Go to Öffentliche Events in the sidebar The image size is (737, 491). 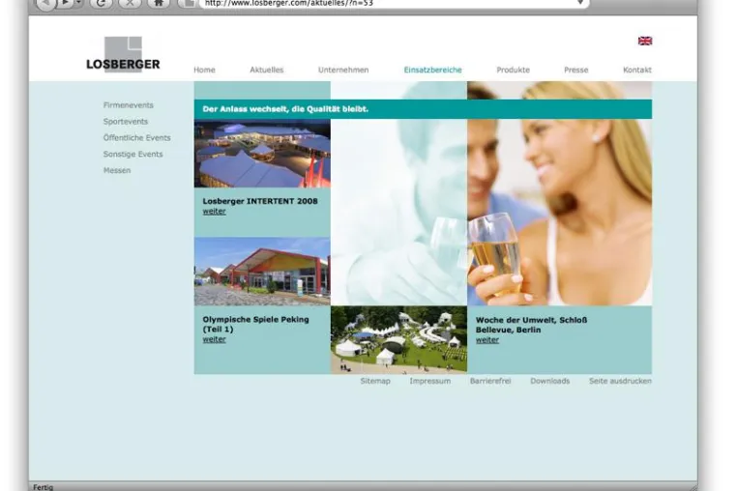click(x=136, y=138)
